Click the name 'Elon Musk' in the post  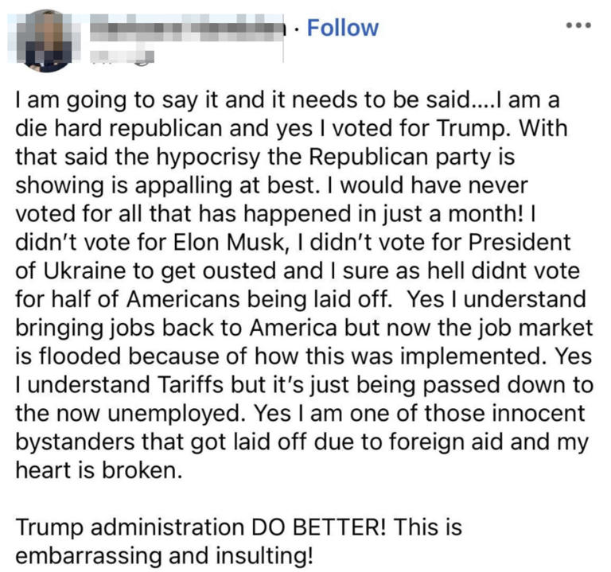coord(229,243)
